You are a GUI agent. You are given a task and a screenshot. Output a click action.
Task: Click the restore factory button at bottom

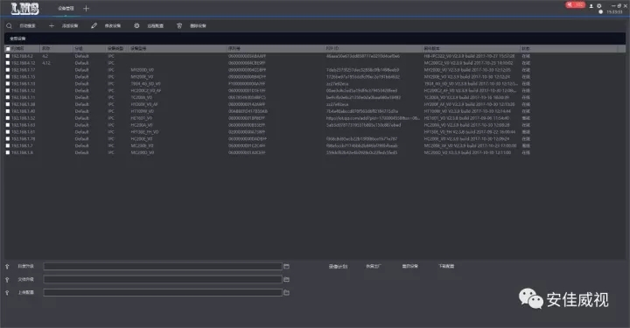click(374, 266)
